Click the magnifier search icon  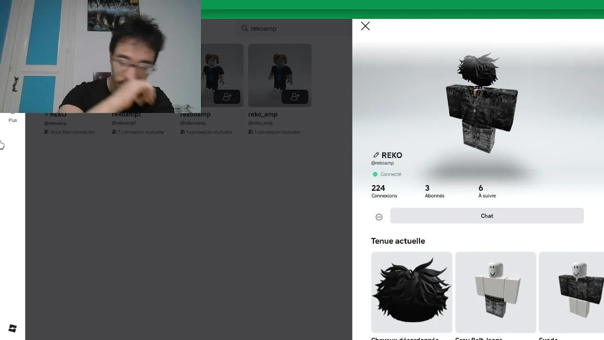(244, 28)
